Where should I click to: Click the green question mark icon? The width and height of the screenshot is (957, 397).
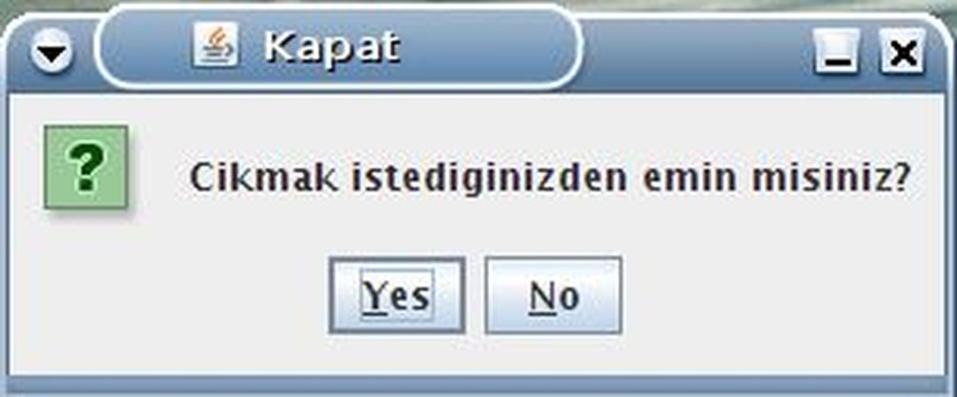[87, 167]
